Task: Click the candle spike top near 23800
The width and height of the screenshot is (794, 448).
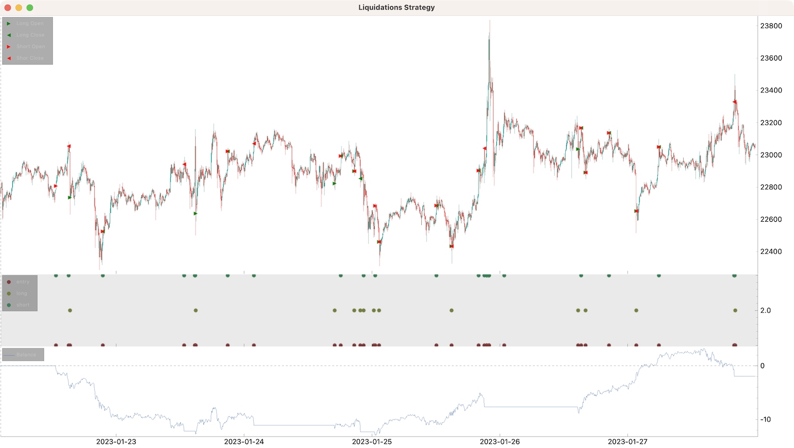Action: point(490,21)
